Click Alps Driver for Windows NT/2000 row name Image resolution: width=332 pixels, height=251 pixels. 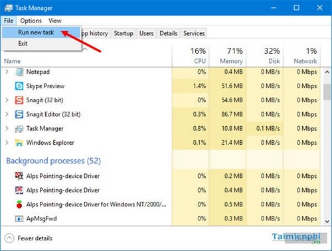(x=96, y=205)
